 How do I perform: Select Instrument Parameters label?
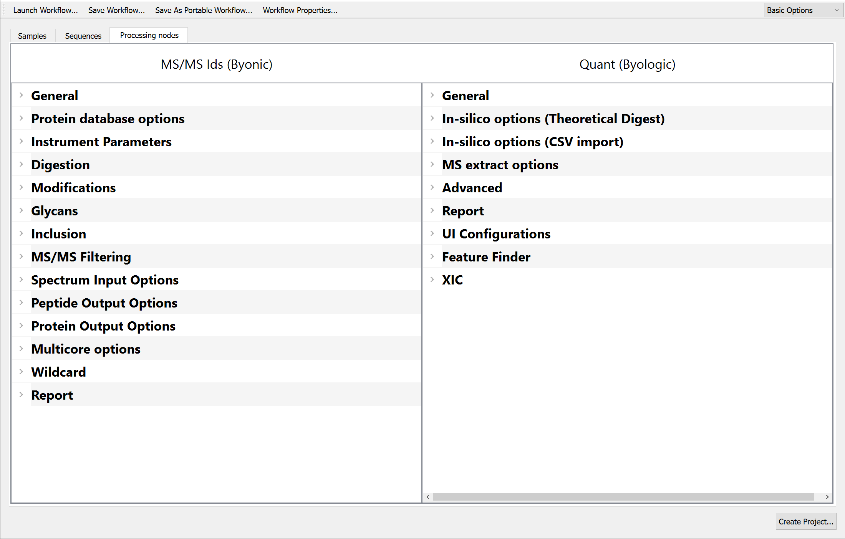pyautogui.click(x=101, y=142)
